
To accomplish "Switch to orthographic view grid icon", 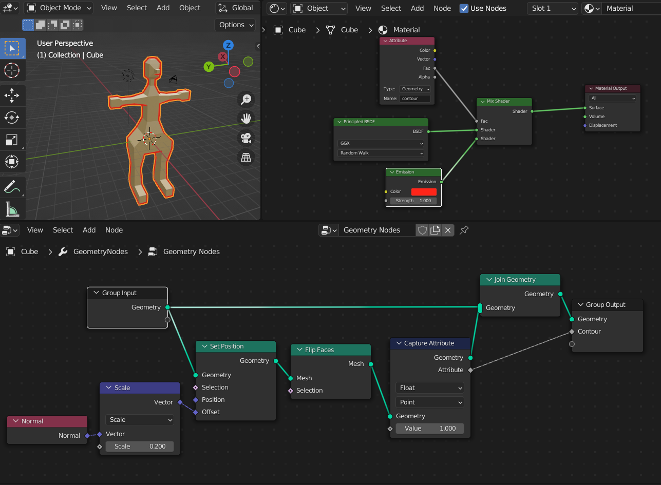I will click(247, 158).
